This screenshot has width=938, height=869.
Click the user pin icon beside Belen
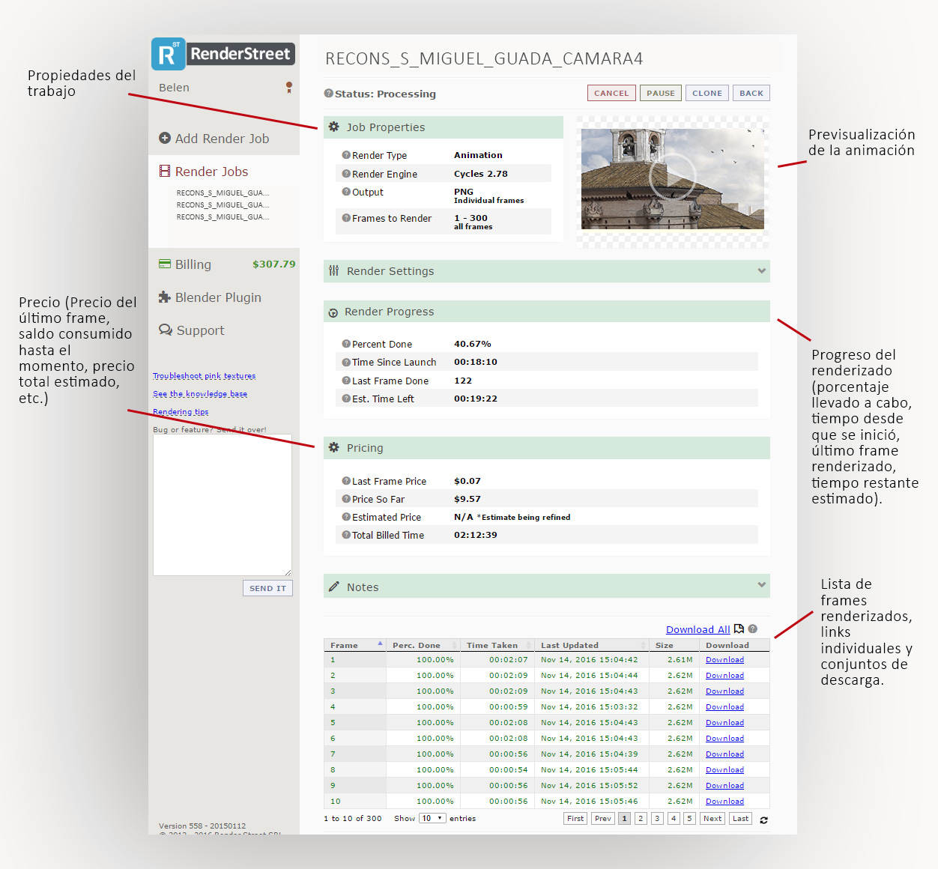(289, 88)
